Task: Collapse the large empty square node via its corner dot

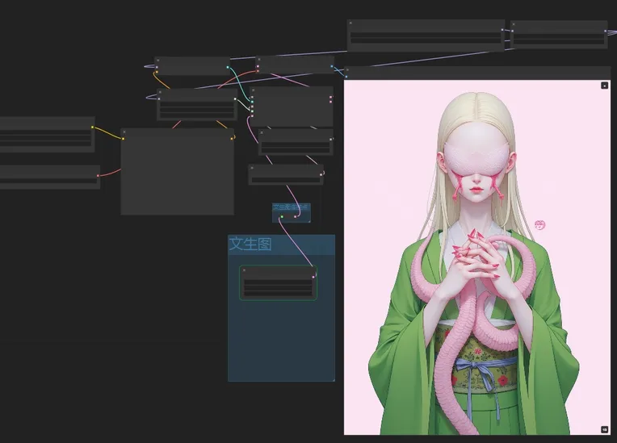Action: pos(125,132)
